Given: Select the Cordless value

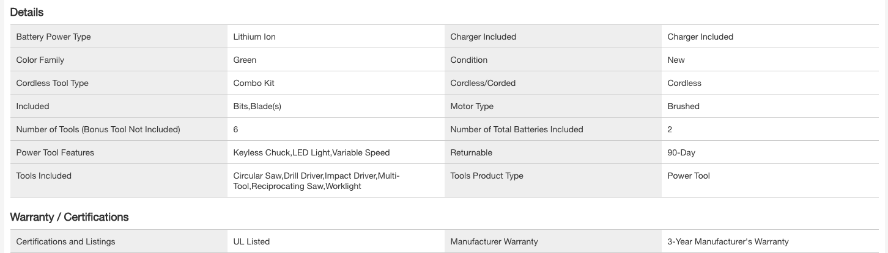Looking at the screenshot, I should tap(684, 83).
